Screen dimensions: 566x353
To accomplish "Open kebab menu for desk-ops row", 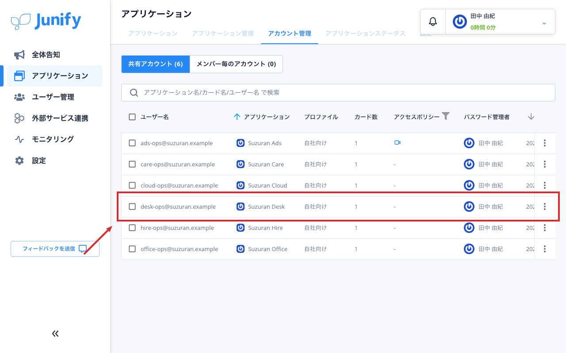I will tap(545, 207).
